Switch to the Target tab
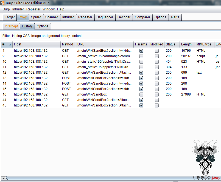The width and height of the screenshot is (221, 182). coord(10,17)
